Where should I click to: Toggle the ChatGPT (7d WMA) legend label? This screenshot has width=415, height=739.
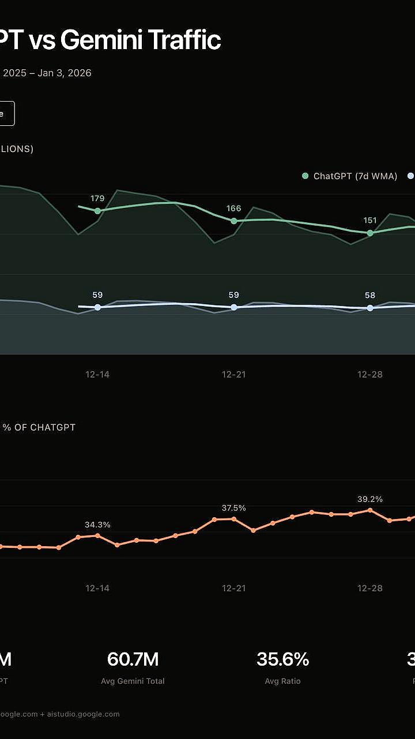(x=355, y=176)
